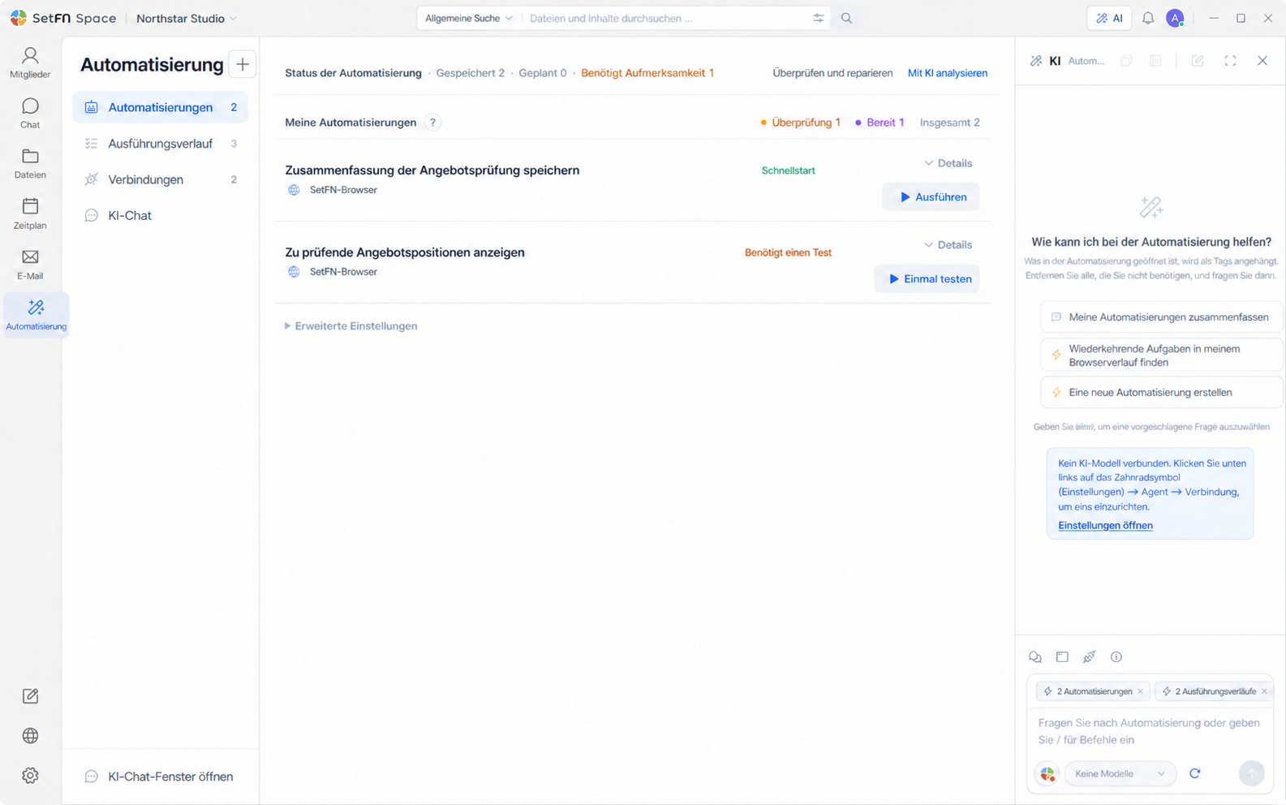Click help icon next to Meine Automatisierungen

(x=432, y=123)
